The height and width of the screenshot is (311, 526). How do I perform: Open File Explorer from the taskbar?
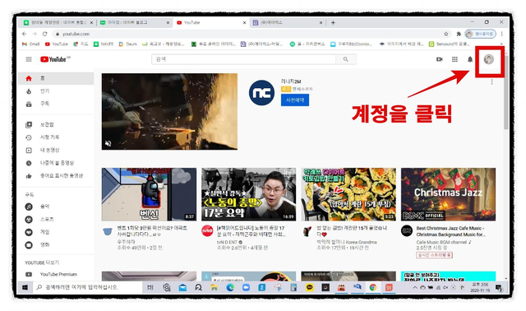point(214,287)
